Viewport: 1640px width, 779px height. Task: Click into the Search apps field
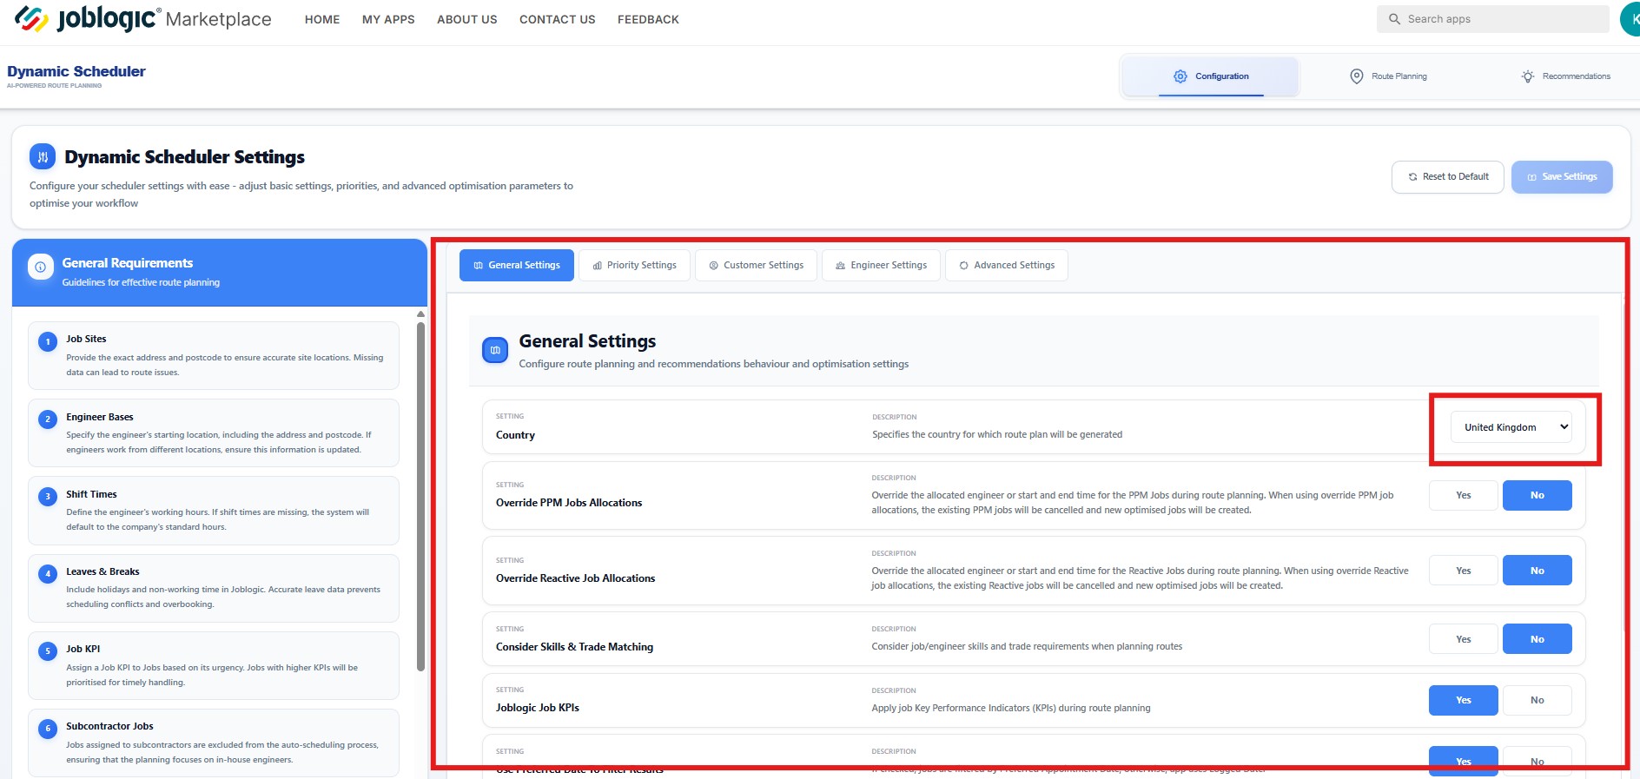point(1493,19)
